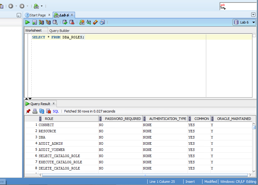The height and width of the screenshot is (185, 258).
Task: Print the query results
Action: (35, 111)
